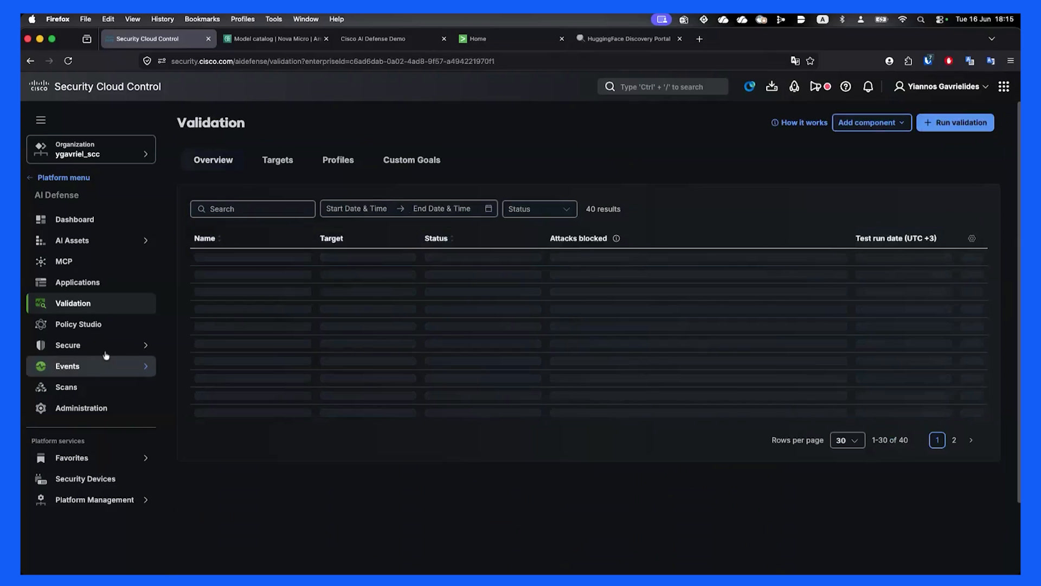Select the Overview tab
This screenshot has height=586, width=1041.
tap(213, 160)
